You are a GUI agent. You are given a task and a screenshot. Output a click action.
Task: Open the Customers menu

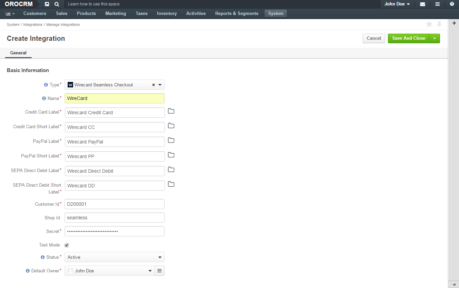tap(35, 14)
